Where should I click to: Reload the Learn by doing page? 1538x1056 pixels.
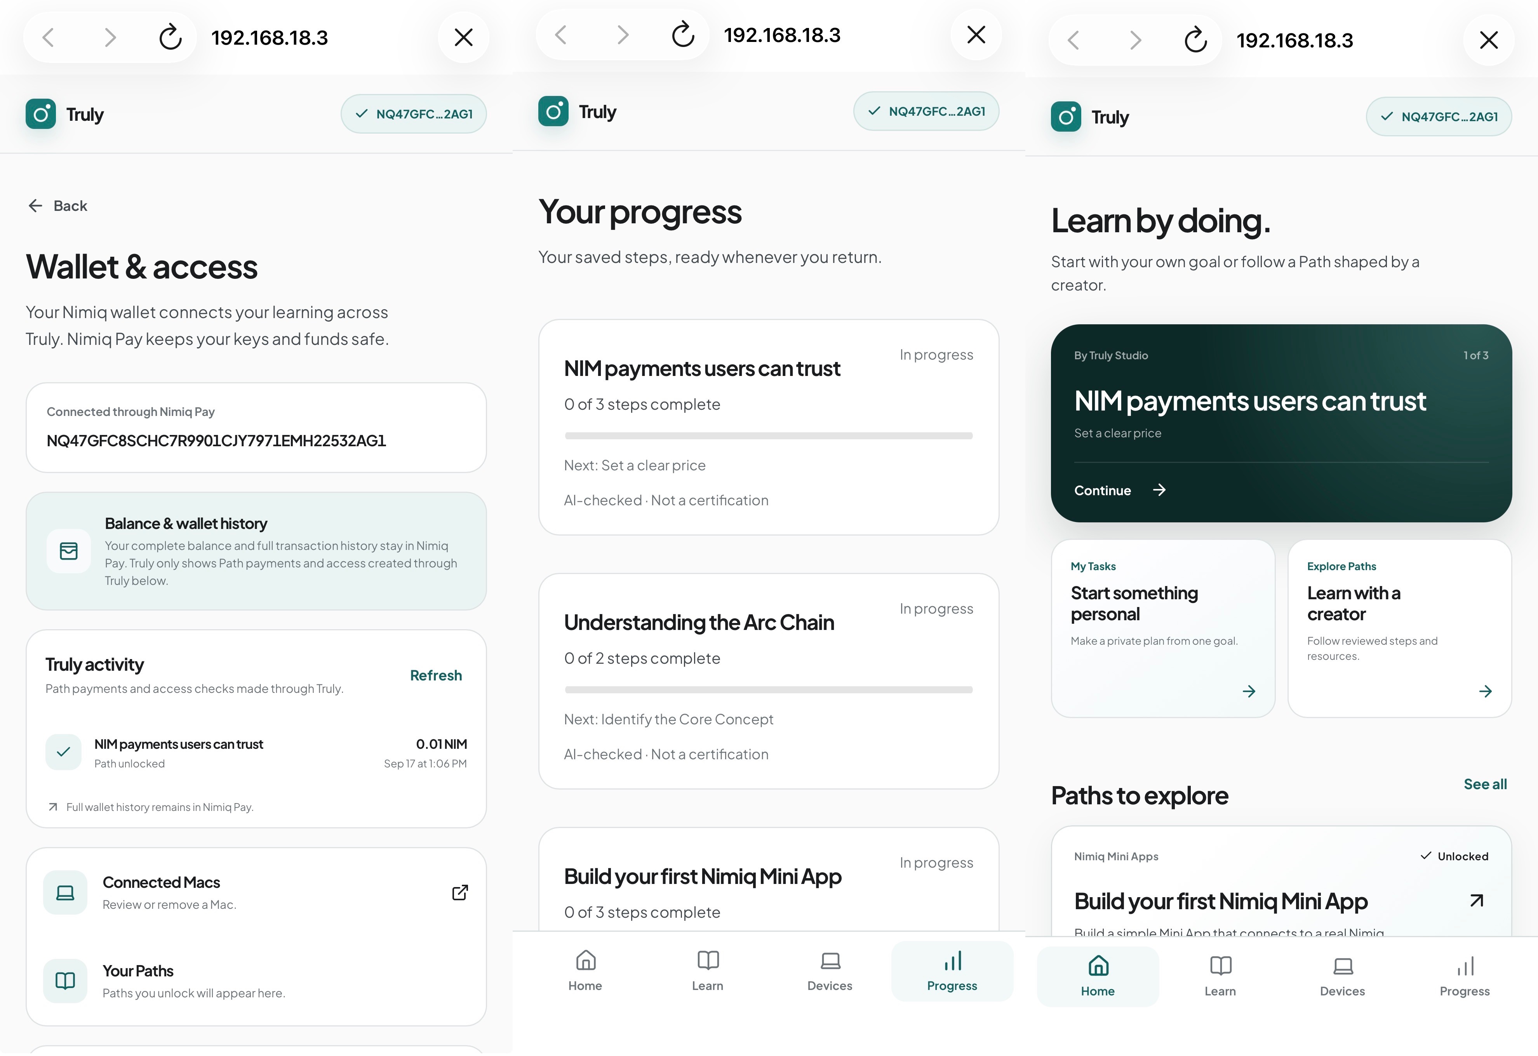1196,40
